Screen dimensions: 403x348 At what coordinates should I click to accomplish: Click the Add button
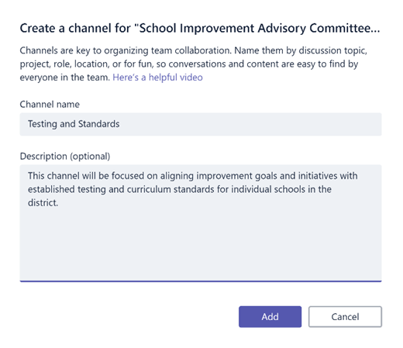tap(270, 317)
